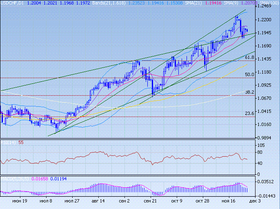Select the RSI(14) indicator label
Screen dimensions: 280x209
(8, 142)
